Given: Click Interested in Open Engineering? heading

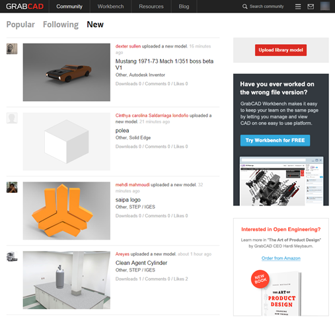Looking at the screenshot, I should [281, 229].
